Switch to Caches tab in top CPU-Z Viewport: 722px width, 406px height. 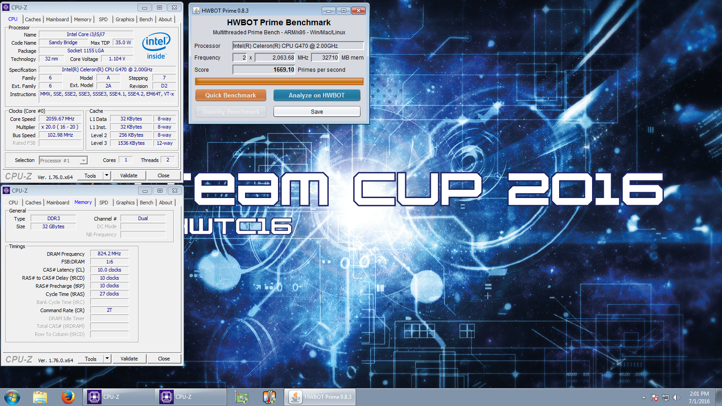tap(33, 19)
